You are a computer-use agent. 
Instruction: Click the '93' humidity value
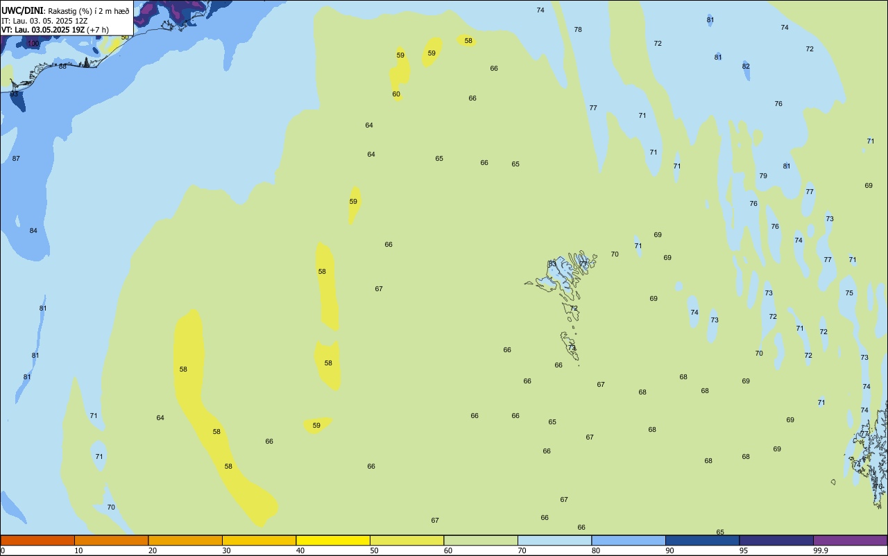(14, 94)
